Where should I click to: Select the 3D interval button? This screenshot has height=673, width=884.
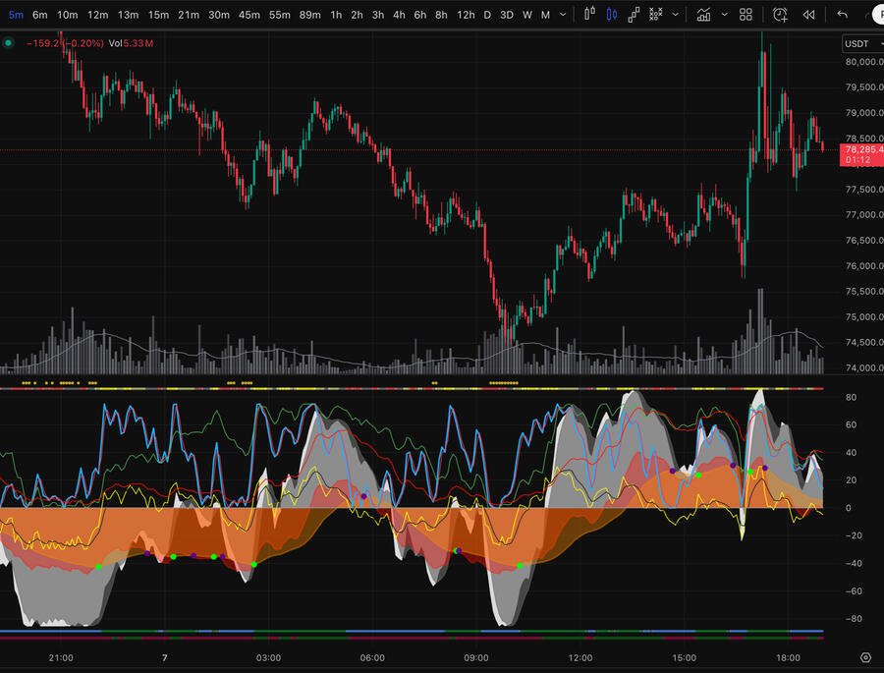pos(506,15)
